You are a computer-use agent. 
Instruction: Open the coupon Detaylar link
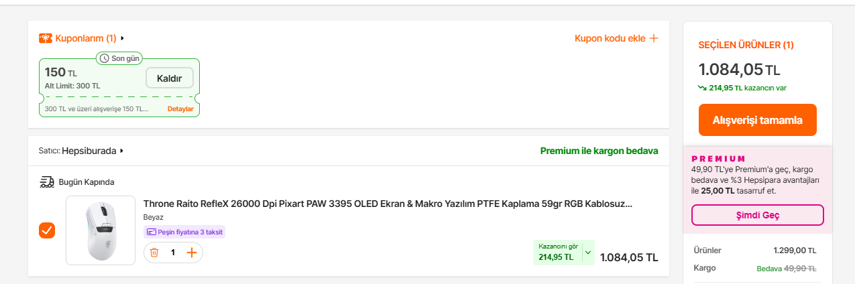point(180,109)
